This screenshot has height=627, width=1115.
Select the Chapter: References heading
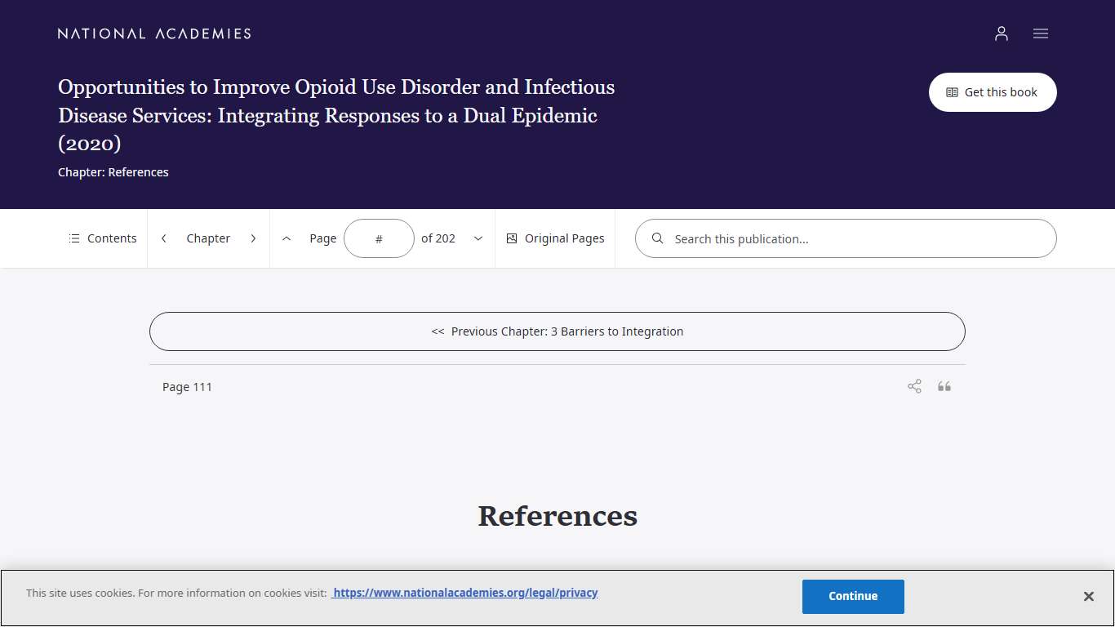point(113,172)
